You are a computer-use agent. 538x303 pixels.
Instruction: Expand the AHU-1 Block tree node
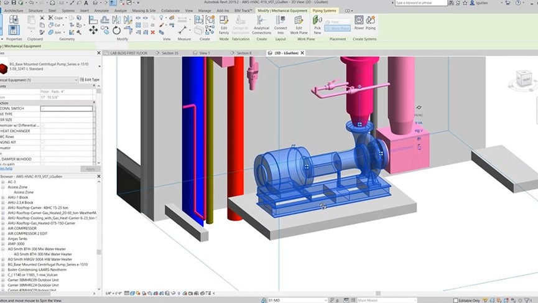[3, 197]
